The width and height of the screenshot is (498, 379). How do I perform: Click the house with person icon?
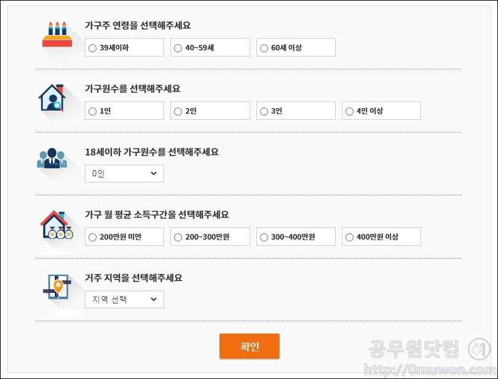(x=52, y=98)
